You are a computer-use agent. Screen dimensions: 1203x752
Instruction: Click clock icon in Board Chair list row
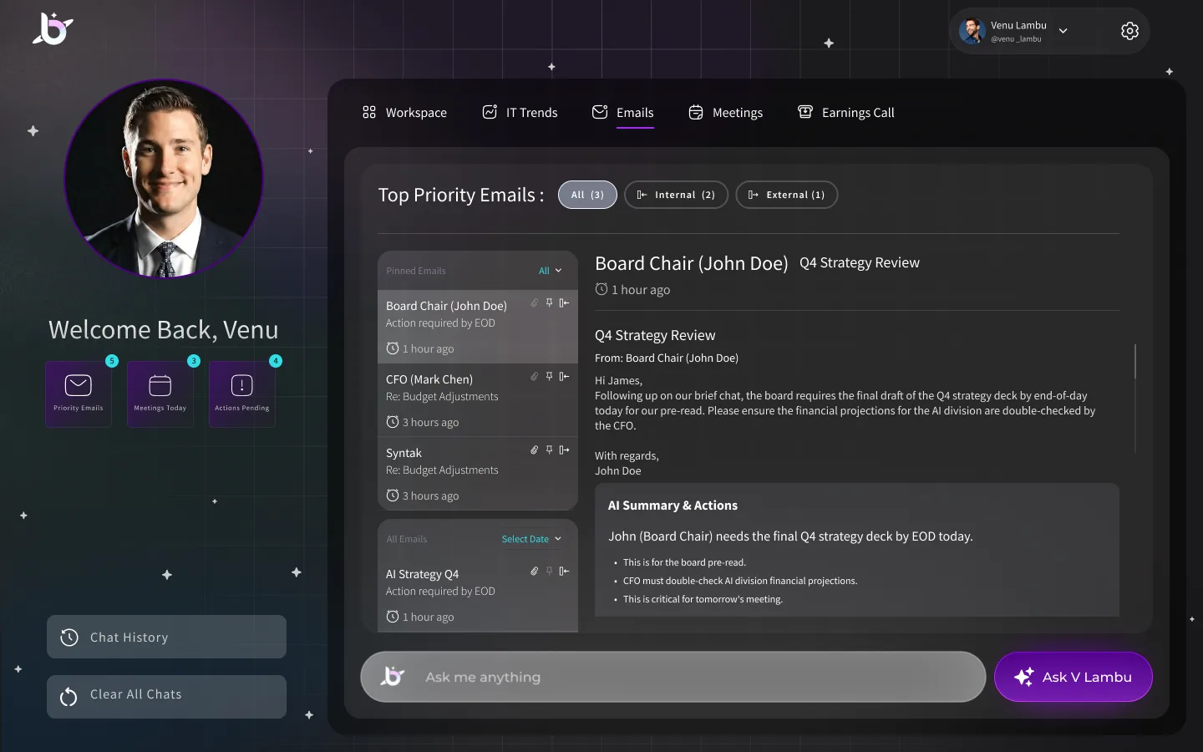393,348
